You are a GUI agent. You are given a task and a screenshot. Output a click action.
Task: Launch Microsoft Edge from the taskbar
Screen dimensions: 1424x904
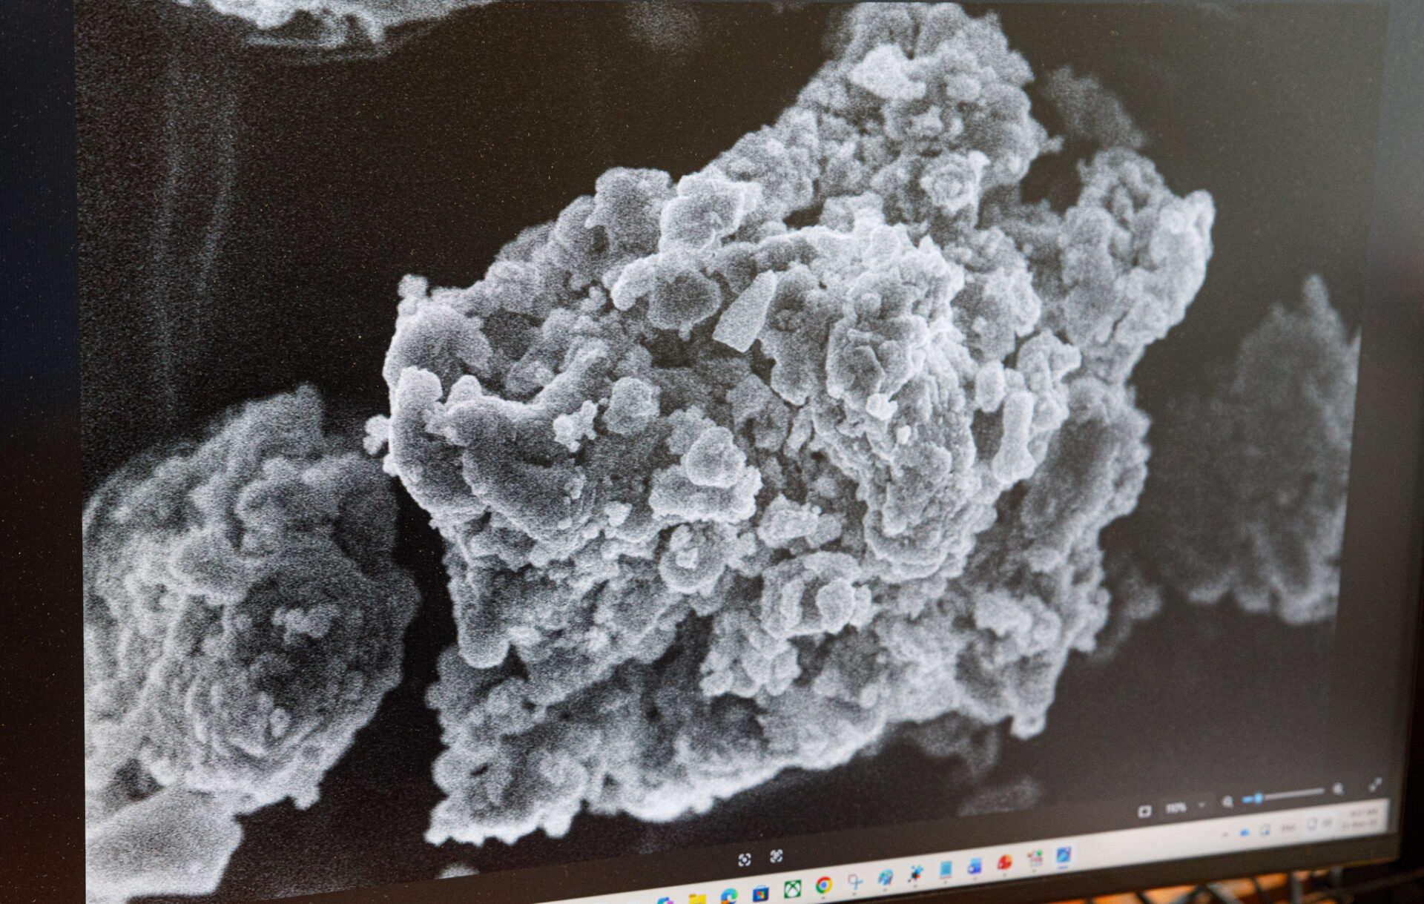[730, 896]
